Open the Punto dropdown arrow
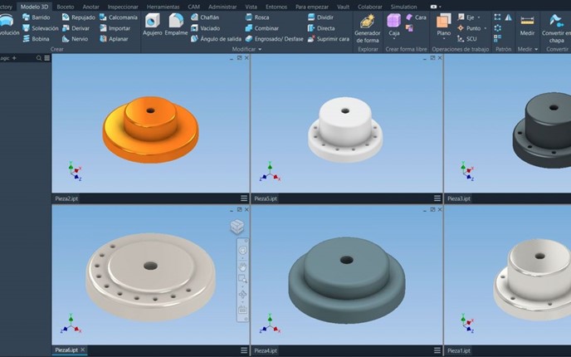This screenshot has width=571, height=357. click(x=485, y=28)
